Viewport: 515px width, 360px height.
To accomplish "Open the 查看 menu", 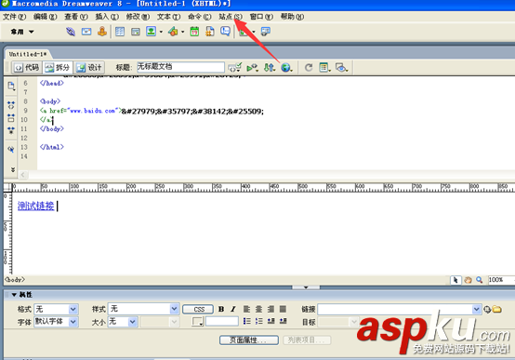I will click(x=76, y=17).
